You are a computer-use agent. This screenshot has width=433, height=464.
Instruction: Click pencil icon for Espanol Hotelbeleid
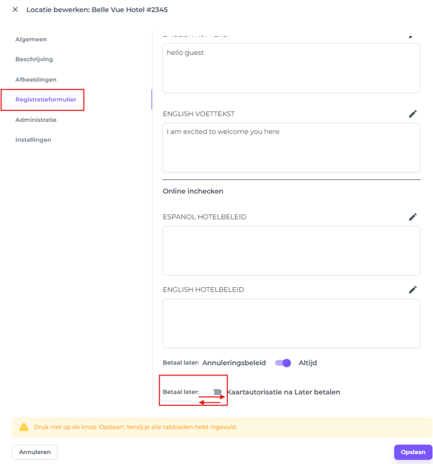tap(412, 217)
